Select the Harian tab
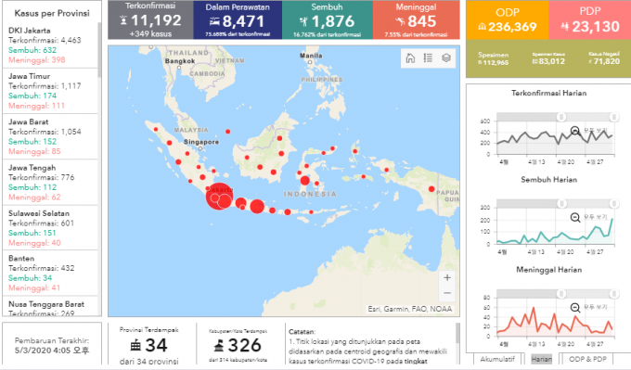This screenshot has height=370, width=631. [x=542, y=359]
